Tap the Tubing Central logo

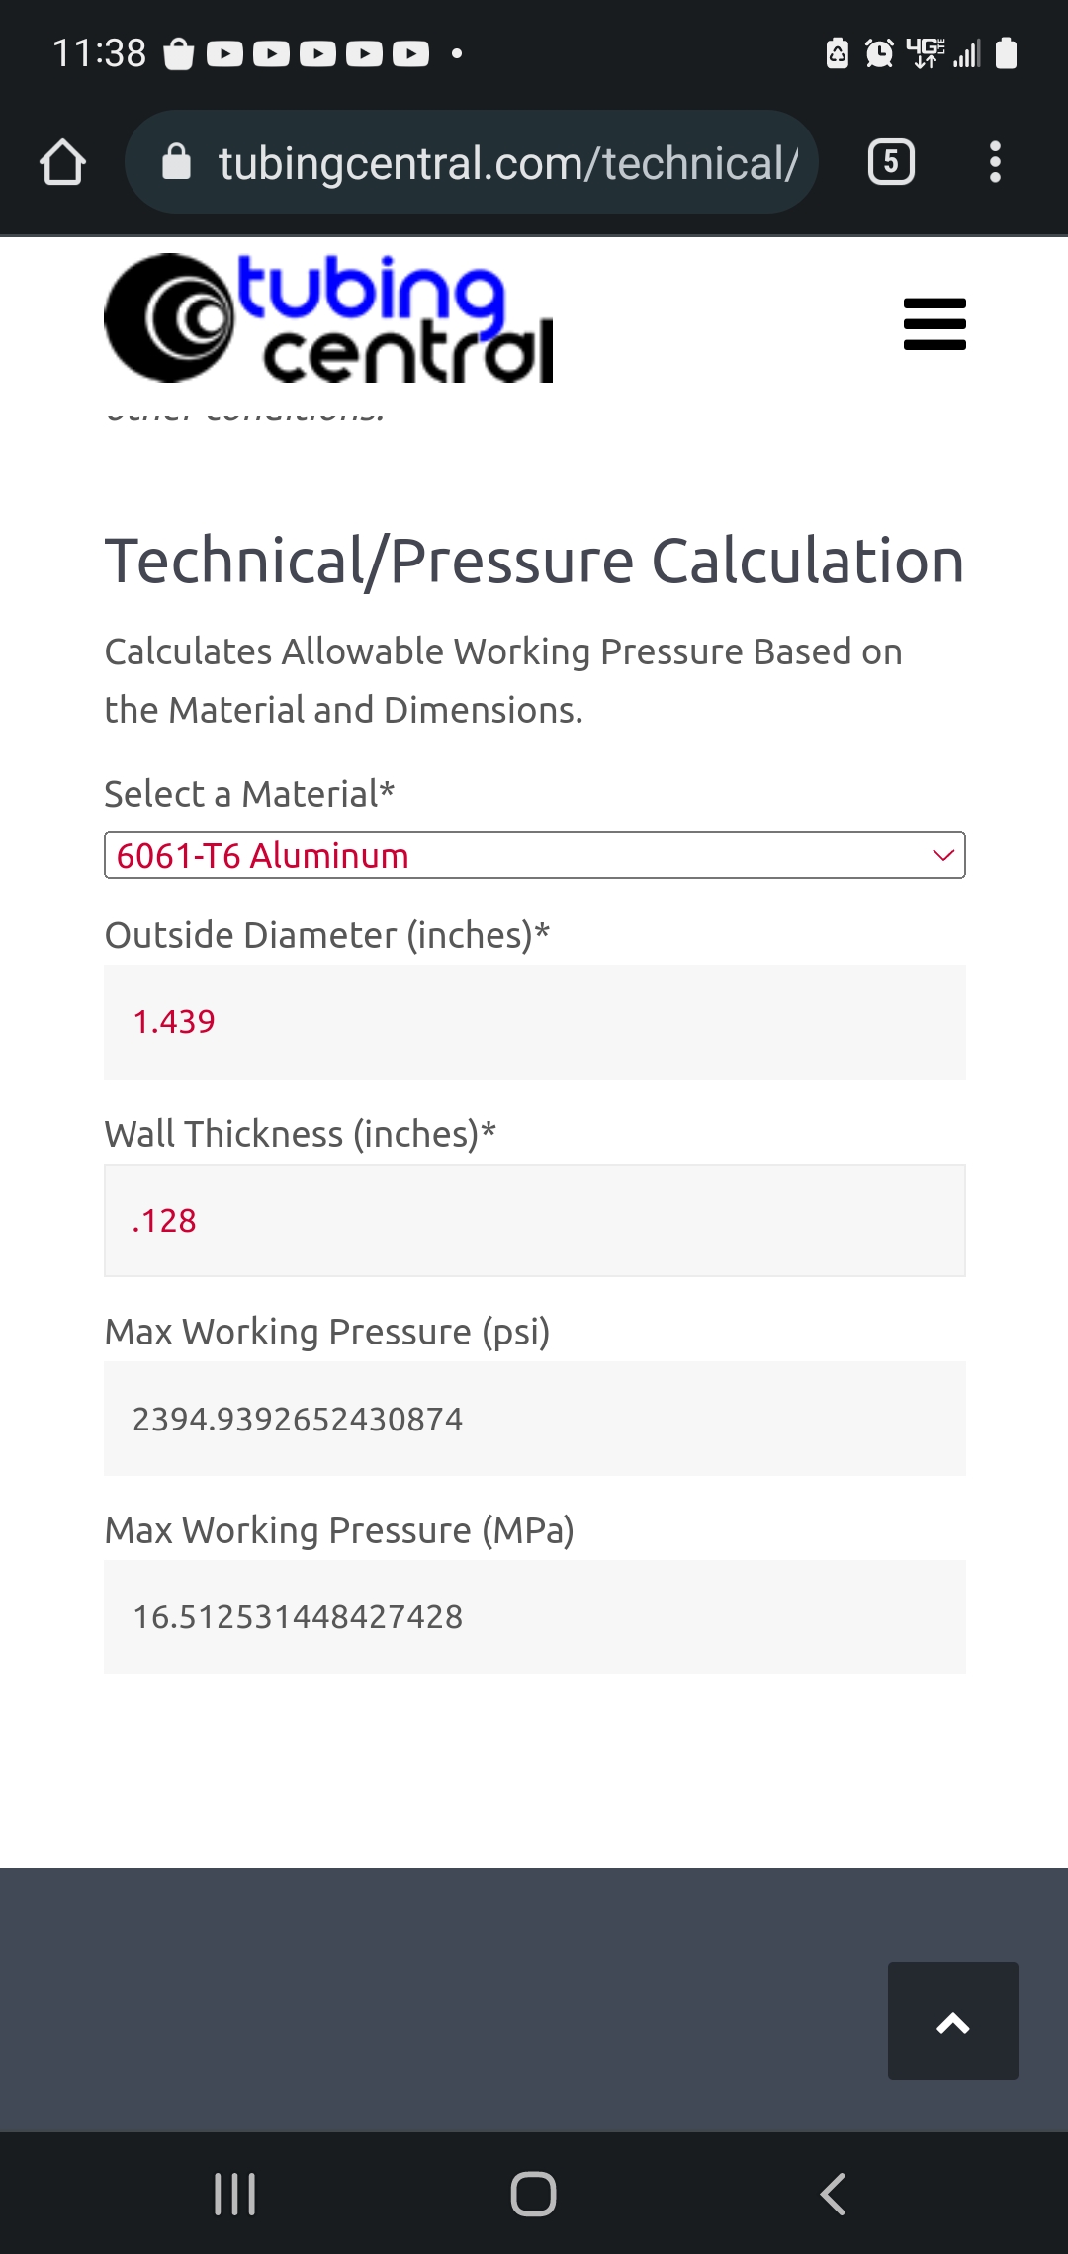[x=328, y=318]
